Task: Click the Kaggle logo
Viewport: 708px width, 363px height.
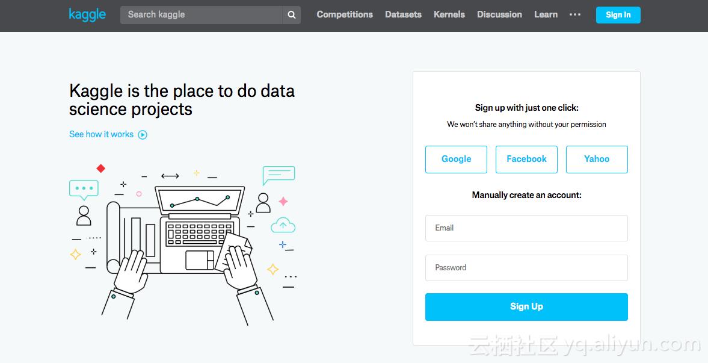Action: coord(87,14)
